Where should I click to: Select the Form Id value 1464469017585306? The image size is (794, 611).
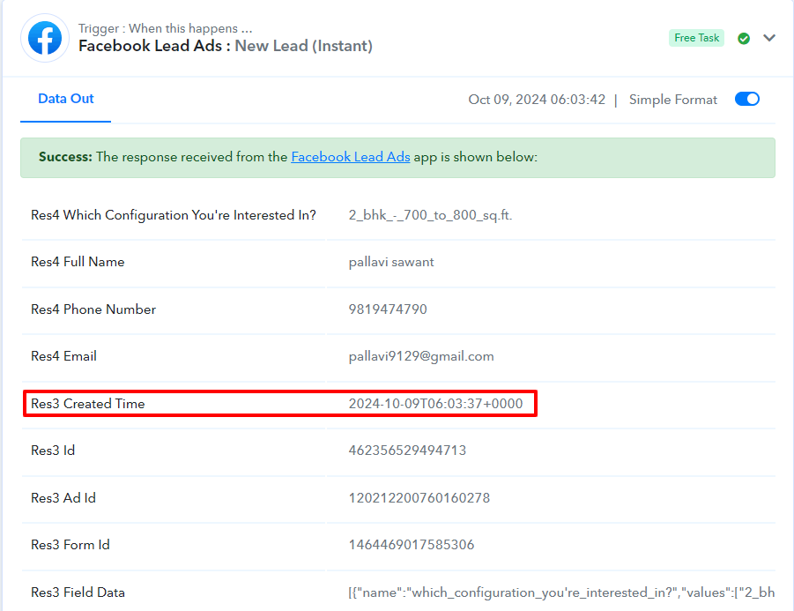click(x=412, y=545)
